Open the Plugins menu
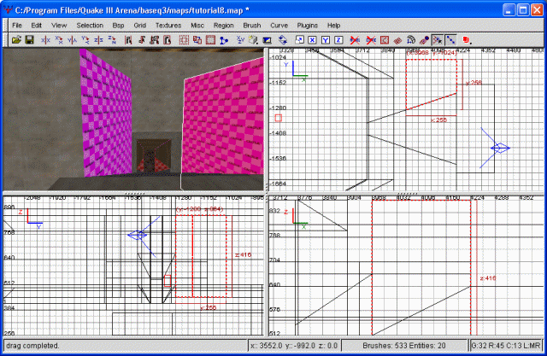Viewport: 547px width, 356px height. (x=308, y=26)
